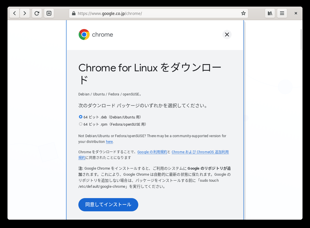Viewport: 310px width, 228px height.
Task: Close the browser window with X
Action: [296, 14]
